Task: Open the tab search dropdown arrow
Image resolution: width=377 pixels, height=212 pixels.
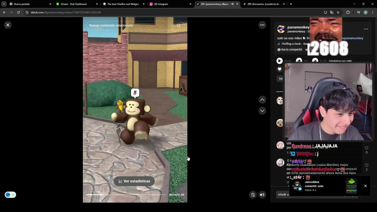Action: 4,4
